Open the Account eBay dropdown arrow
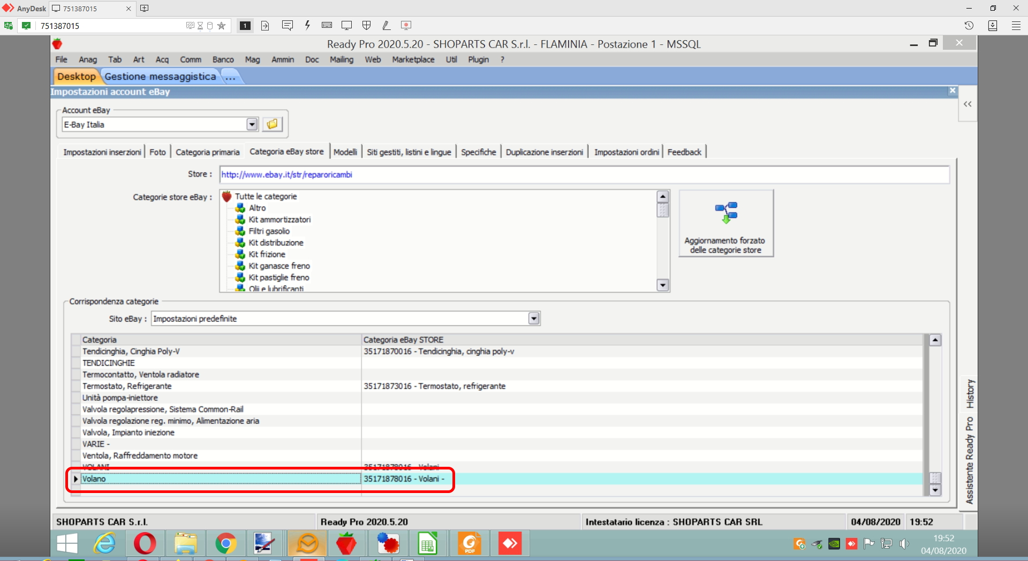This screenshot has width=1028, height=561. 252,124
